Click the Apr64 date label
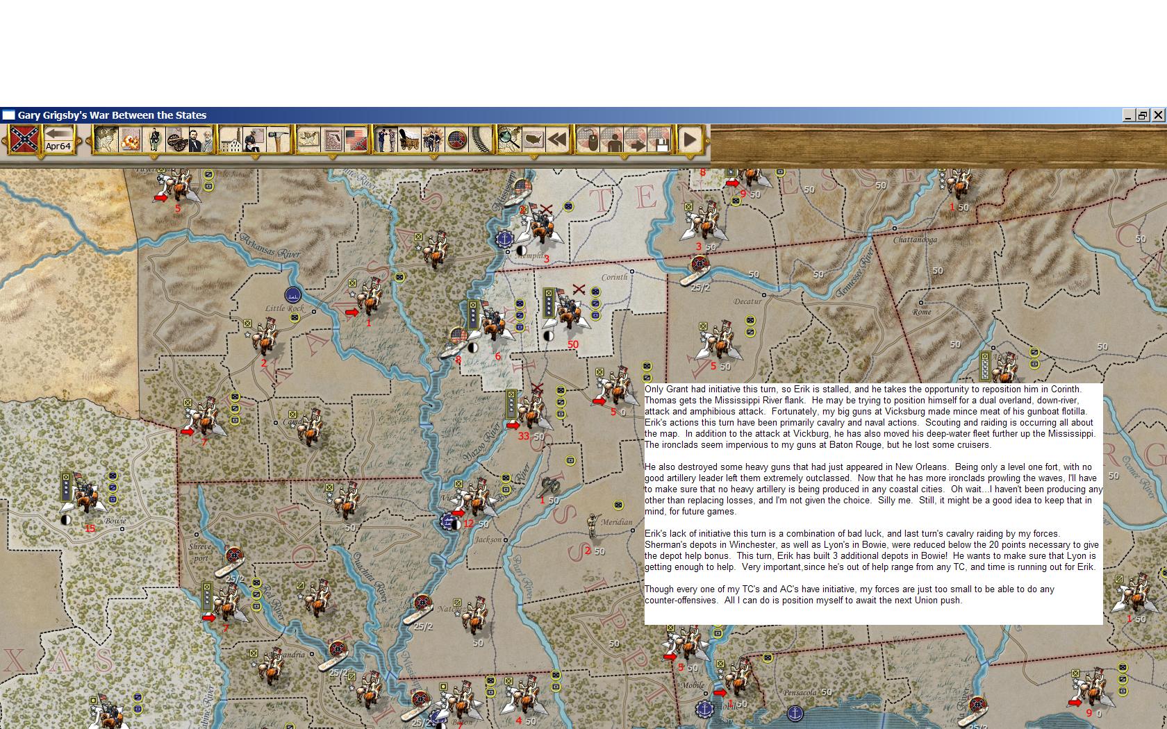The height and width of the screenshot is (729, 1167). point(58,146)
